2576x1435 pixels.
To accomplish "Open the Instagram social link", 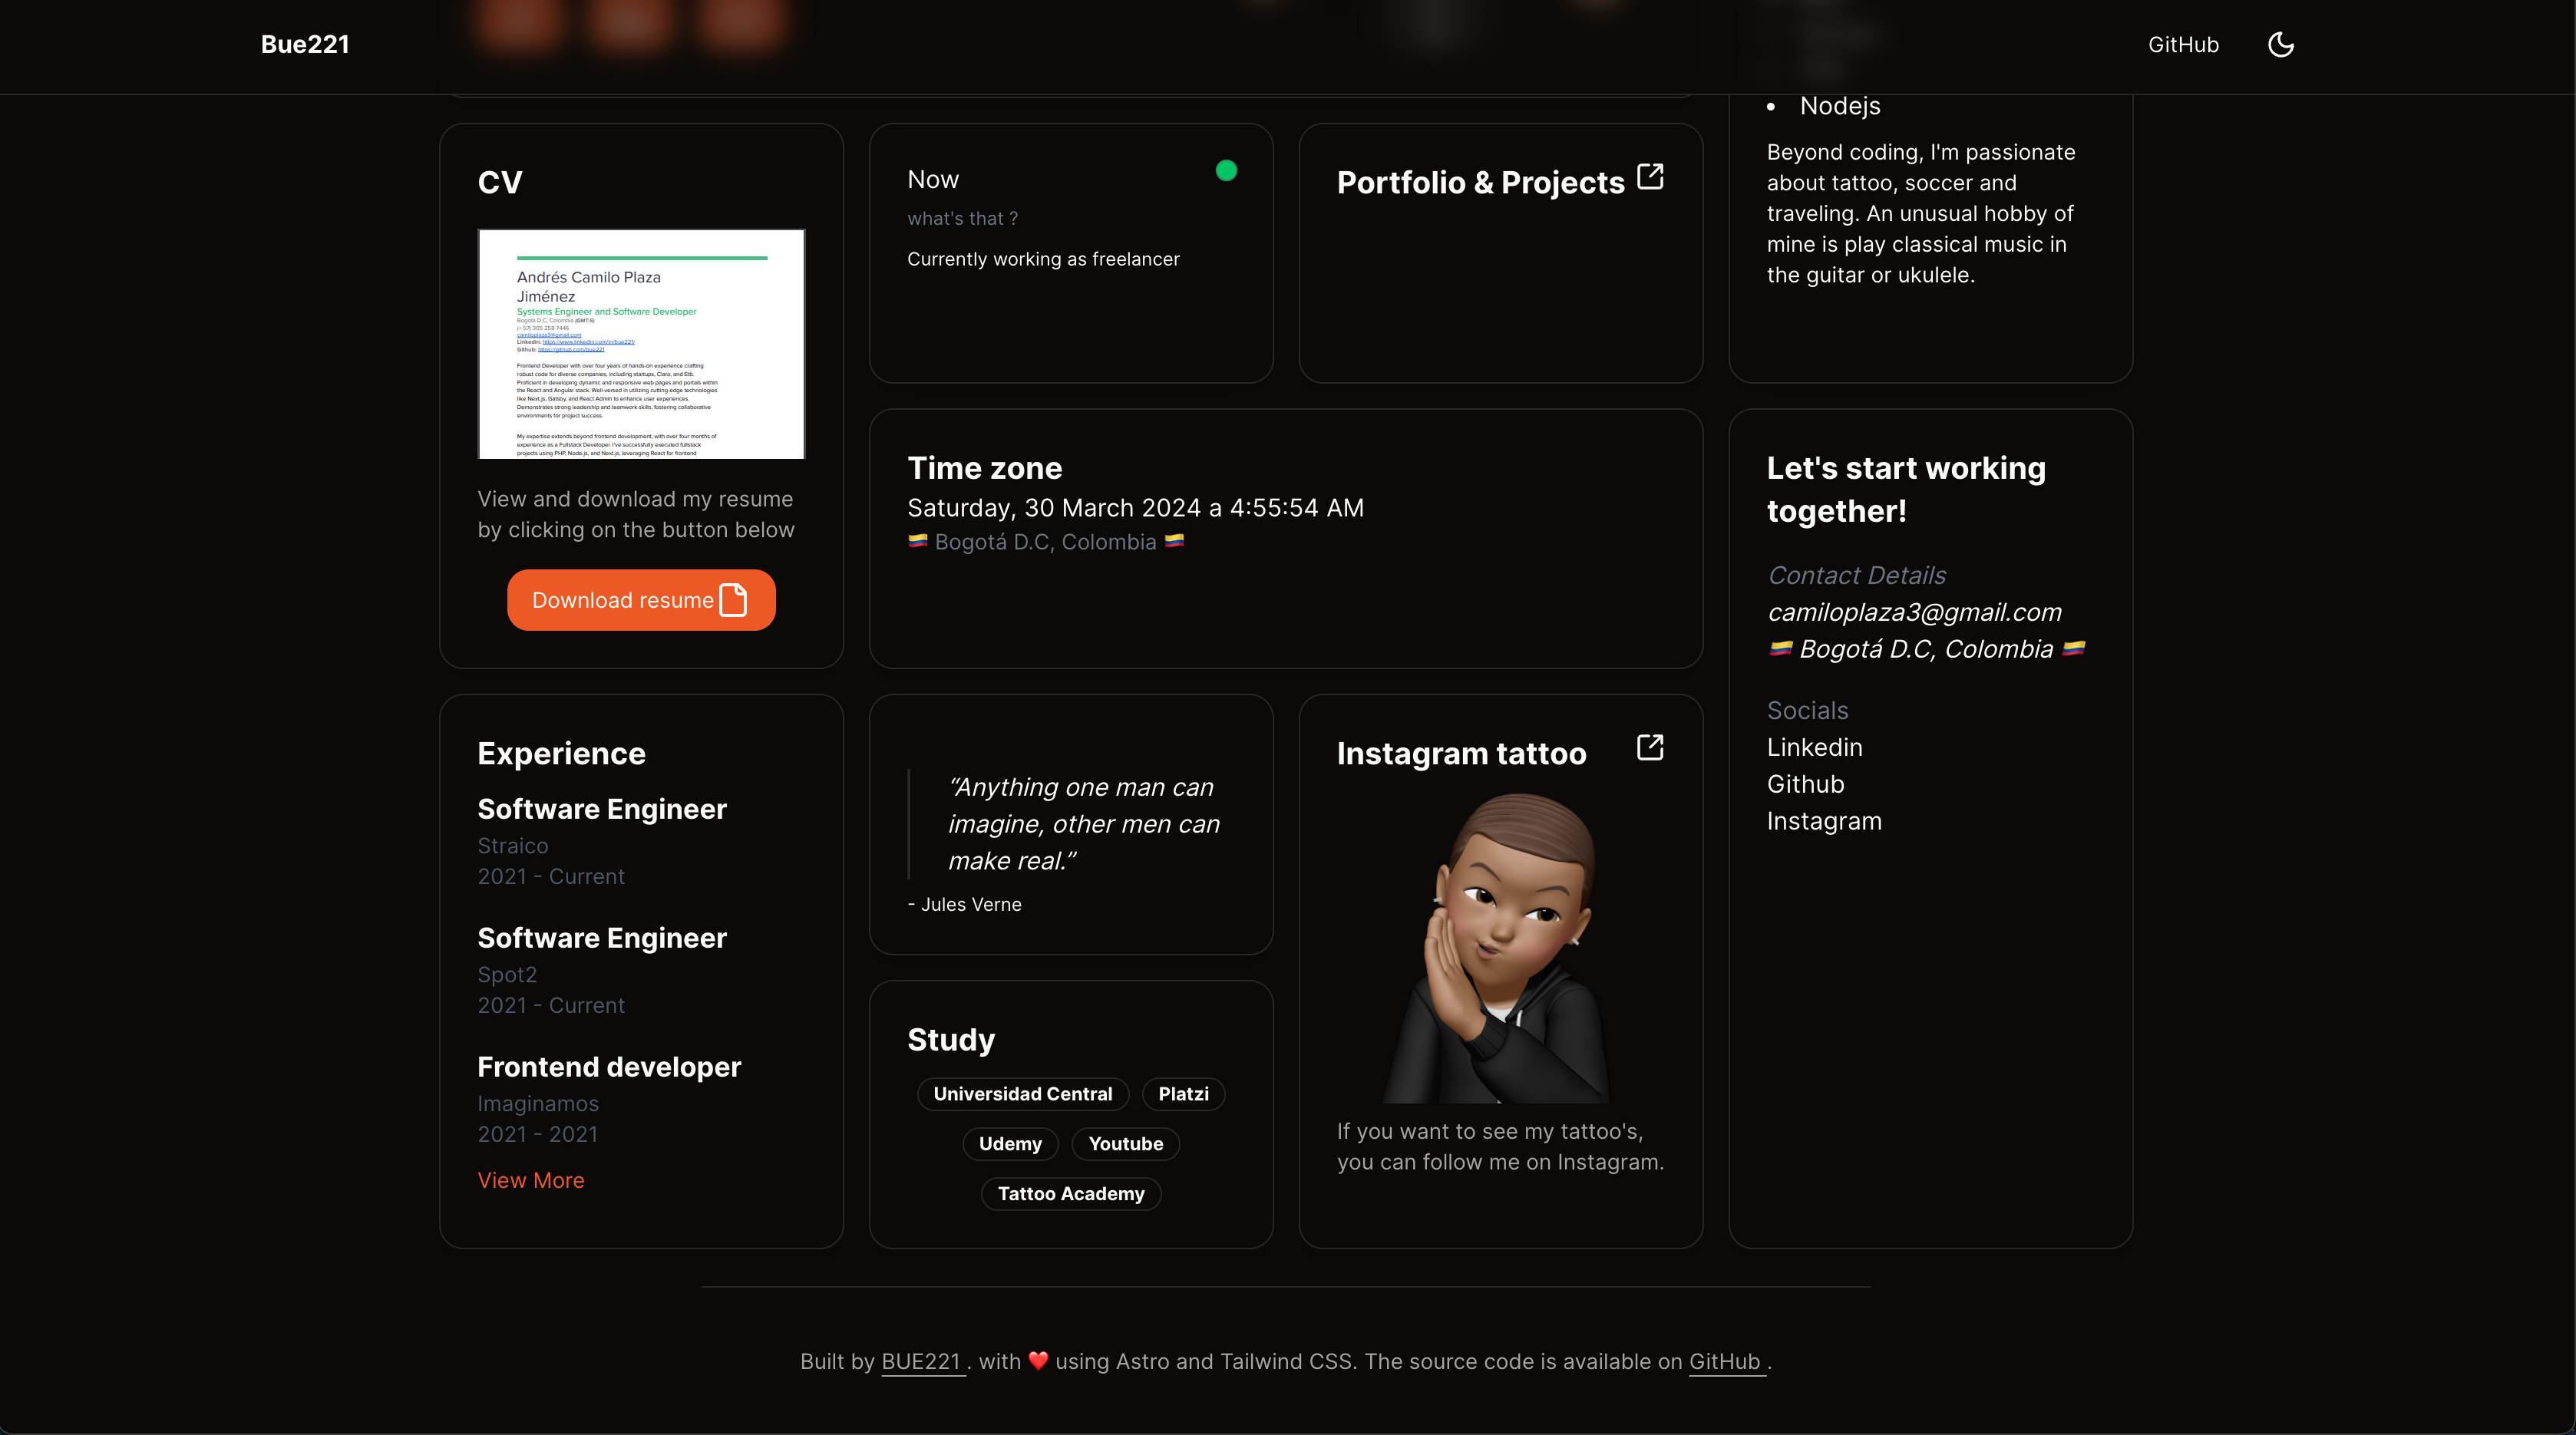I will tap(1824, 821).
